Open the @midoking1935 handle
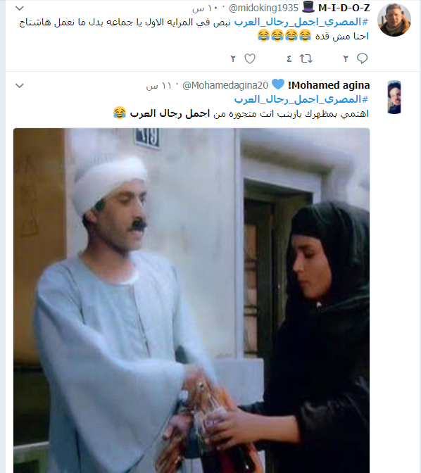This screenshot has height=473, width=421. coord(263,8)
